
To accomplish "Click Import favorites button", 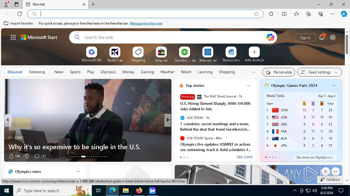I will (19, 23).
